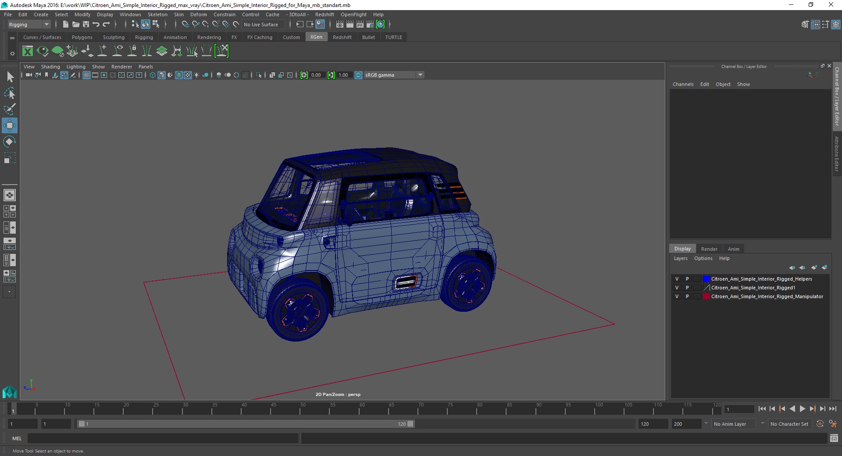Start IPR render

coord(360,25)
